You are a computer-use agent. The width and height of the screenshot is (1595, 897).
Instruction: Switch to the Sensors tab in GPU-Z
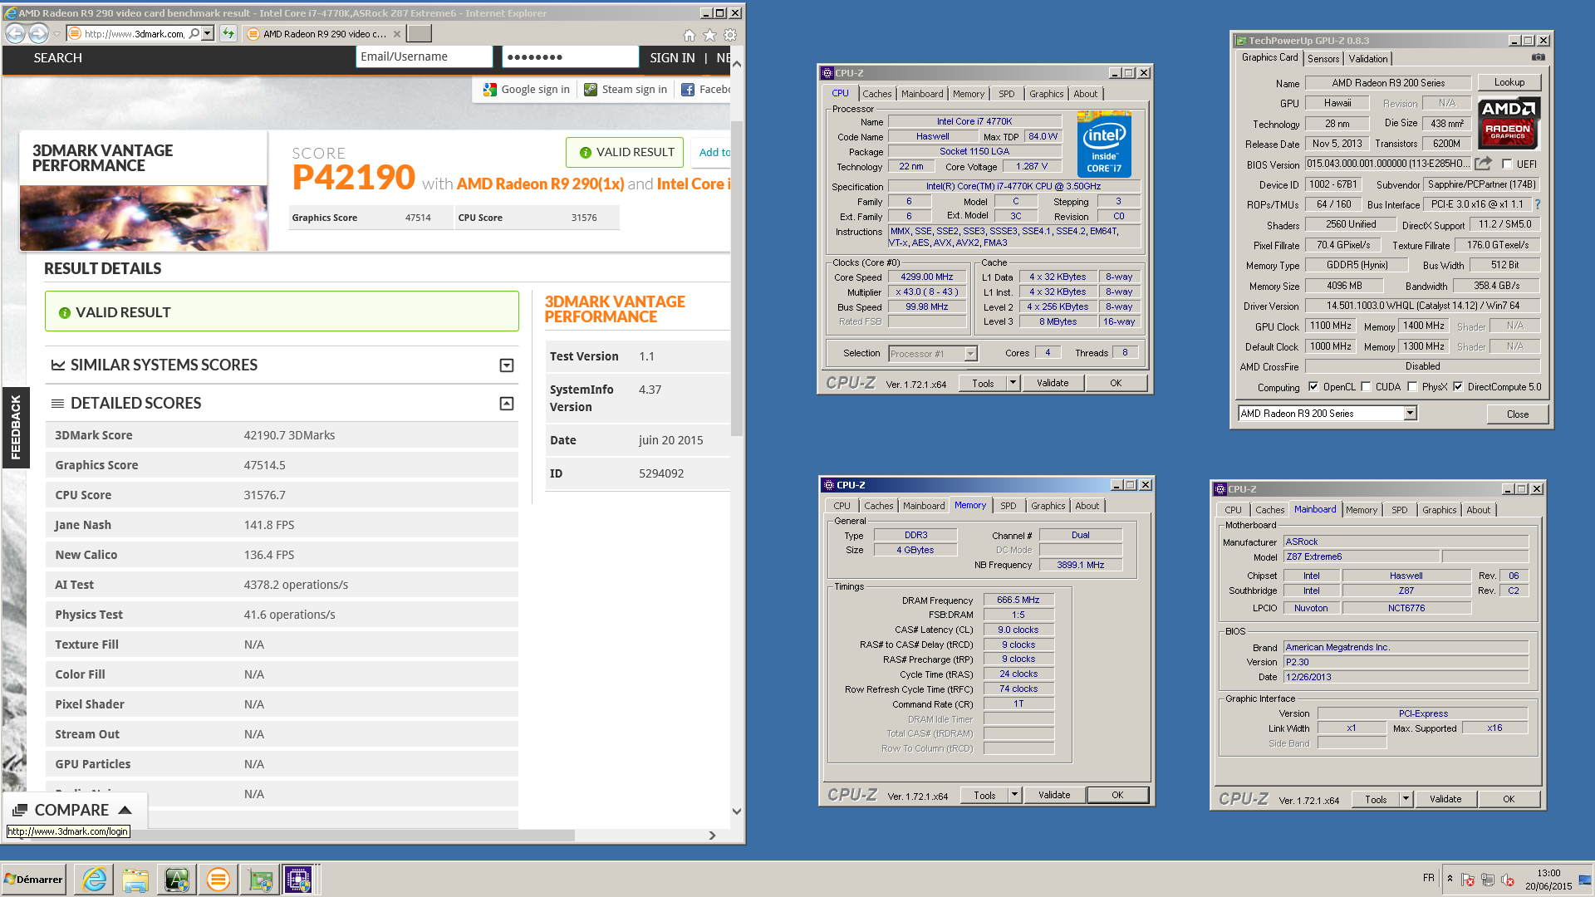click(x=1323, y=58)
